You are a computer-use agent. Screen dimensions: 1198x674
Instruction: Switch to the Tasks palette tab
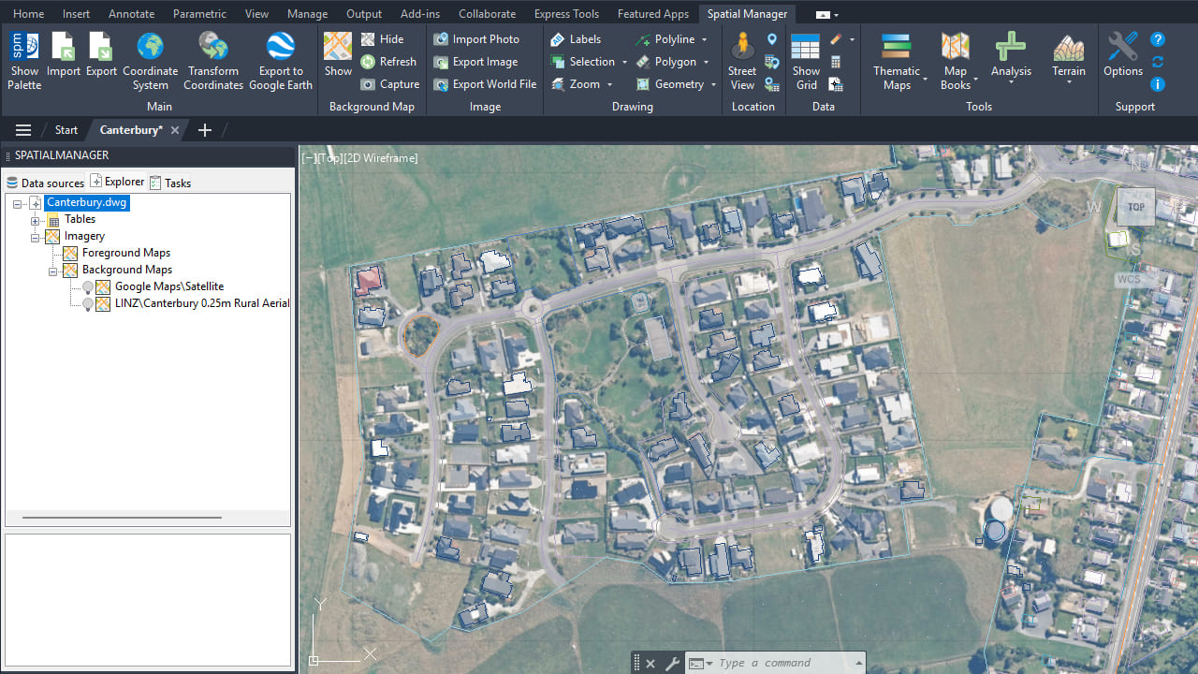(170, 183)
